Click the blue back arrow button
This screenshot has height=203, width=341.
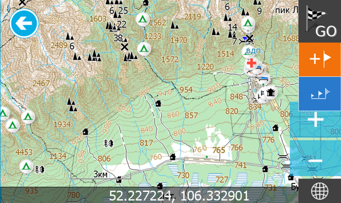24,23
